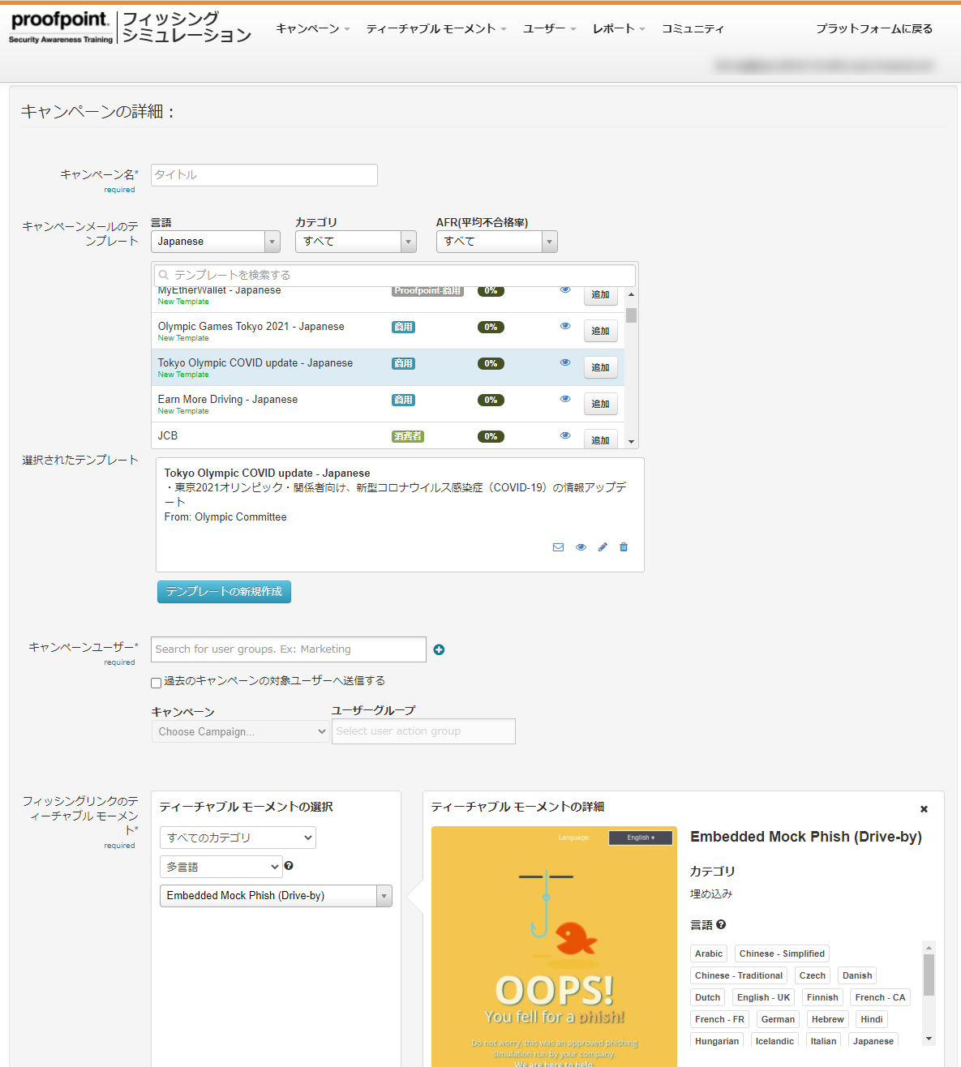Screen dimensions: 961x1067
Task: Click the German language tag
Action: coord(778,1019)
